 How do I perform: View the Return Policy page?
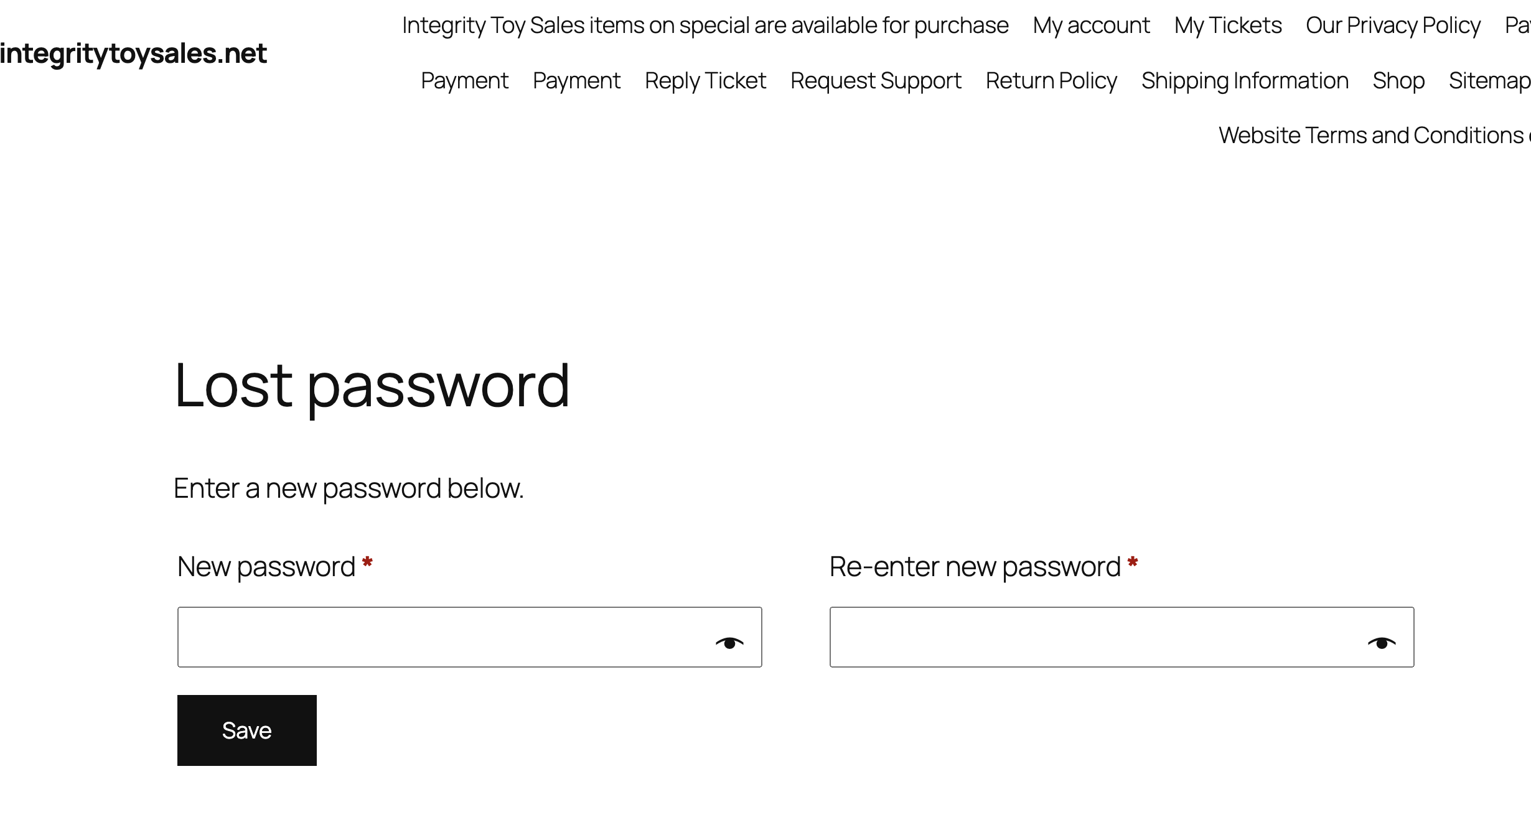(x=1051, y=81)
